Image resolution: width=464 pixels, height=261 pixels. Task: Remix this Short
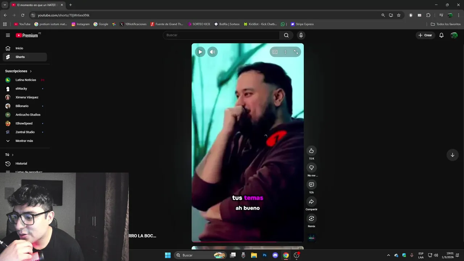coord(311,218)
